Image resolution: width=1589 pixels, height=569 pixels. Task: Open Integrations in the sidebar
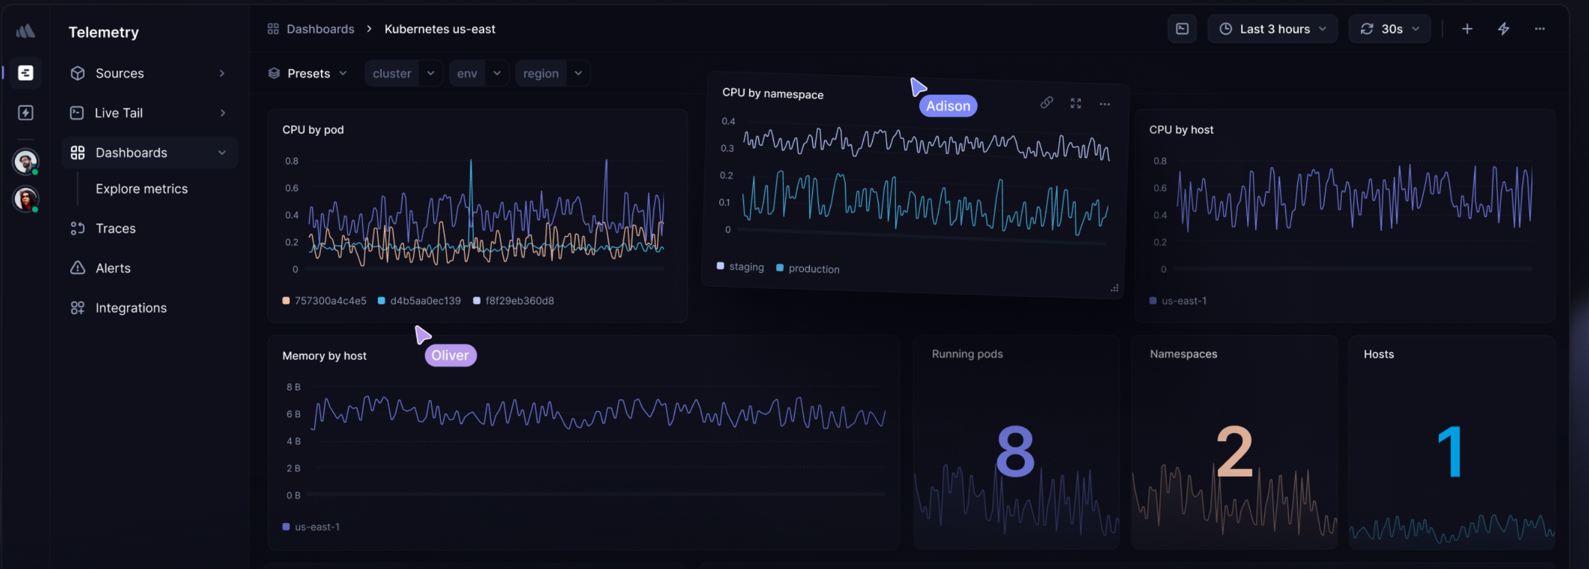click(x=149, y=307)
